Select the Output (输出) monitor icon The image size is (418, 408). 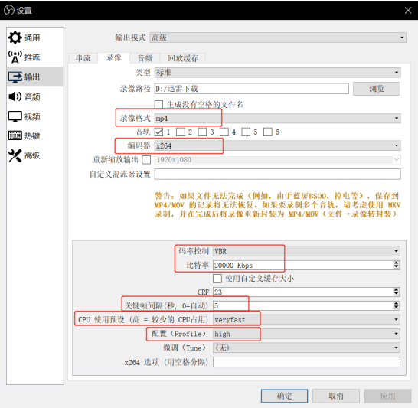(15, 77)
